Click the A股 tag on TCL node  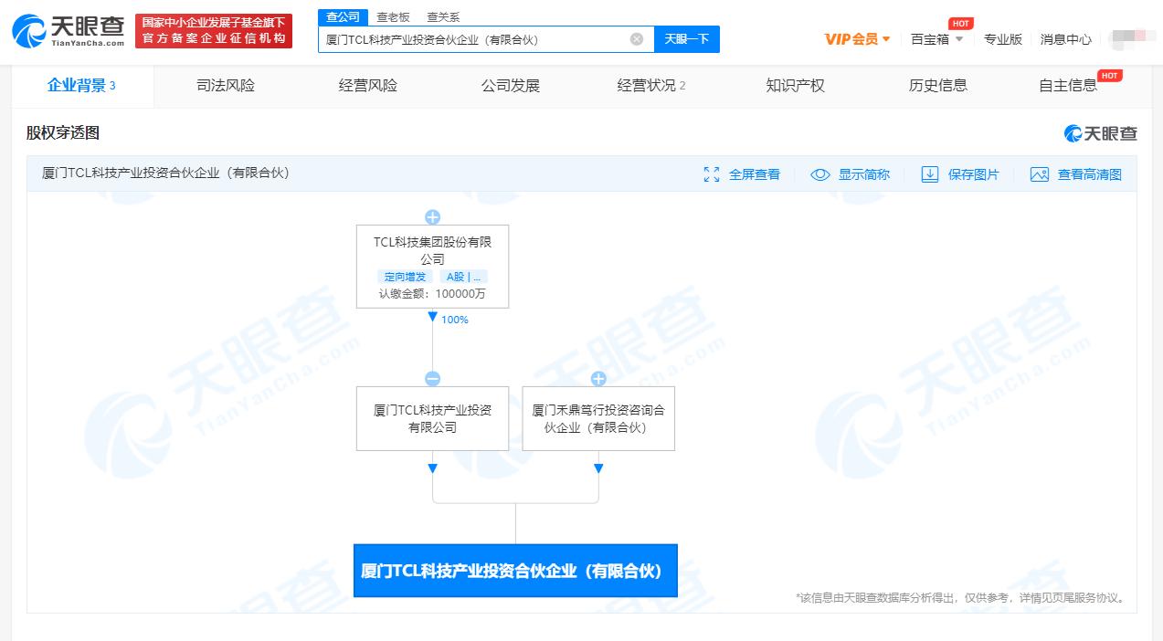463,277
